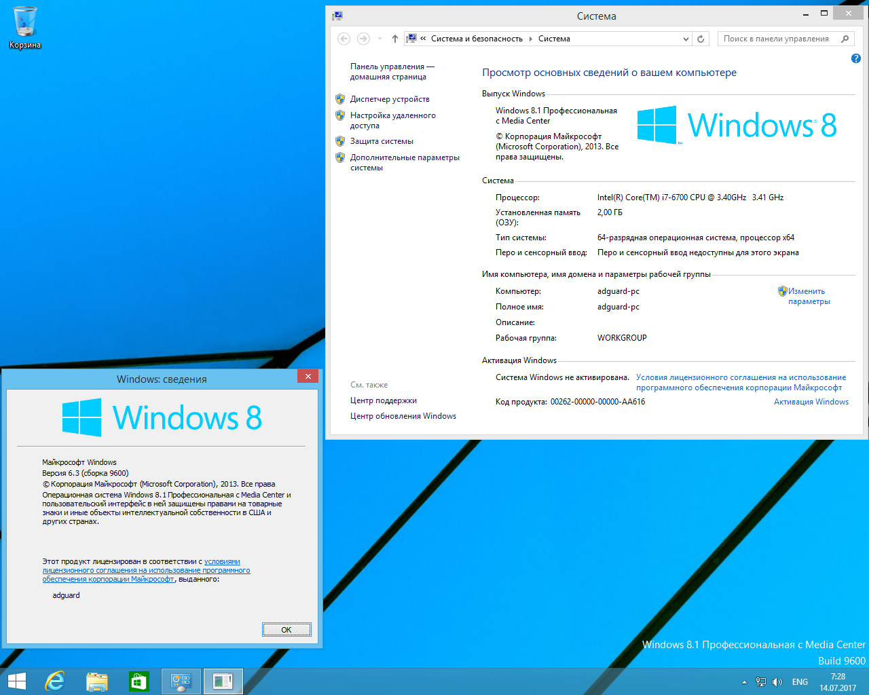Click '64-разрядная операционная система' system type
The image size is (869, 695).
[x=696, y=238]
